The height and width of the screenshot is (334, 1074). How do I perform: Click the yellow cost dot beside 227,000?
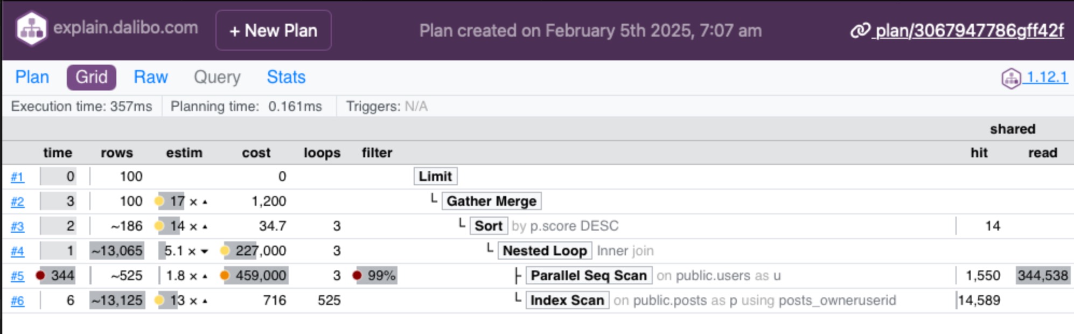[225, 250]
